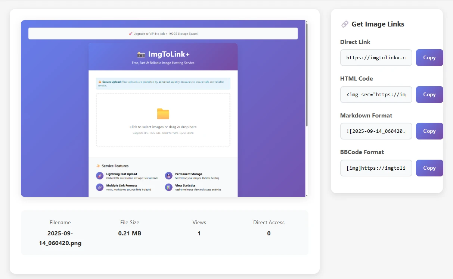
Task: Copy the BBCode Format link
Action: point(429,168)
